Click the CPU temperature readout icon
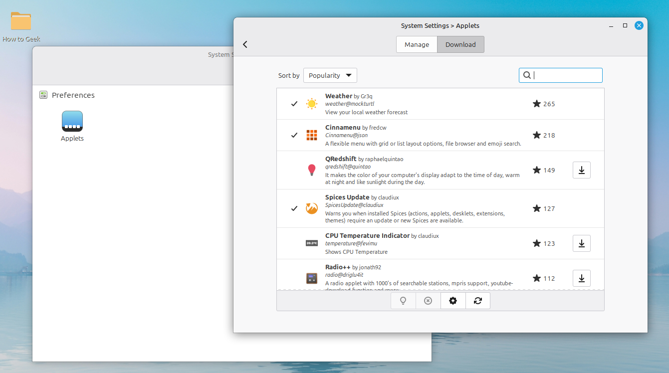Screen dimensions: 669x373 coord(312,243)
